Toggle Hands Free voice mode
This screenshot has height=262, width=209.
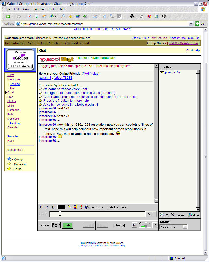tap(56, 225)
